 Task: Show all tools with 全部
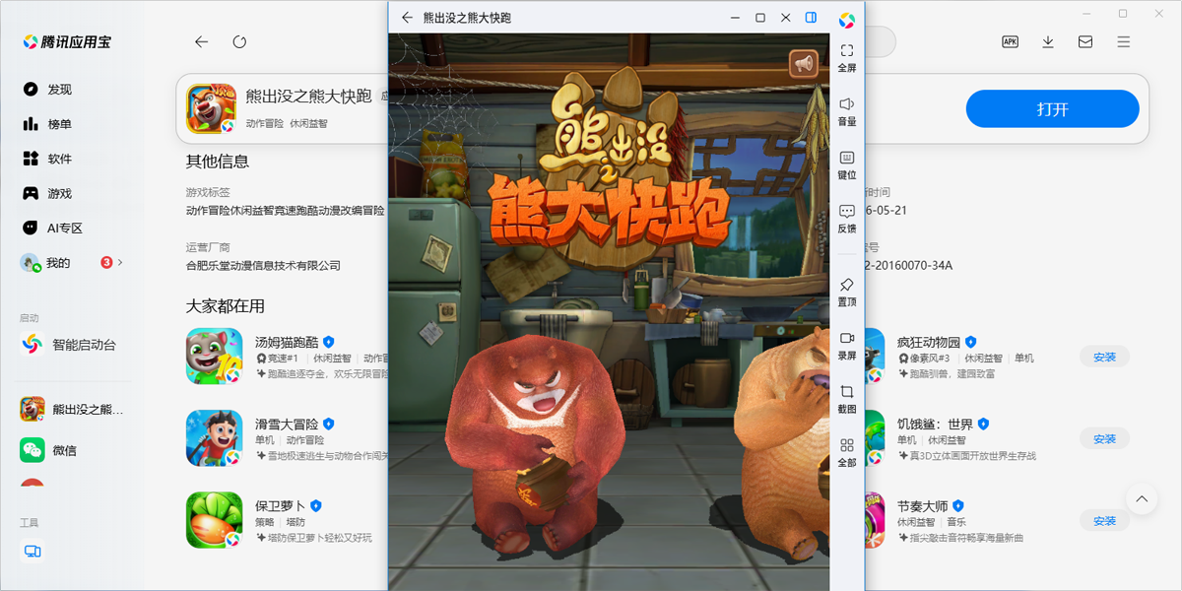click(x=847, y=452)
